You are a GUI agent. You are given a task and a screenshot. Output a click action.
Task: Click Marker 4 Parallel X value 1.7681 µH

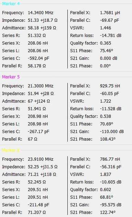(x=110, y=13)
